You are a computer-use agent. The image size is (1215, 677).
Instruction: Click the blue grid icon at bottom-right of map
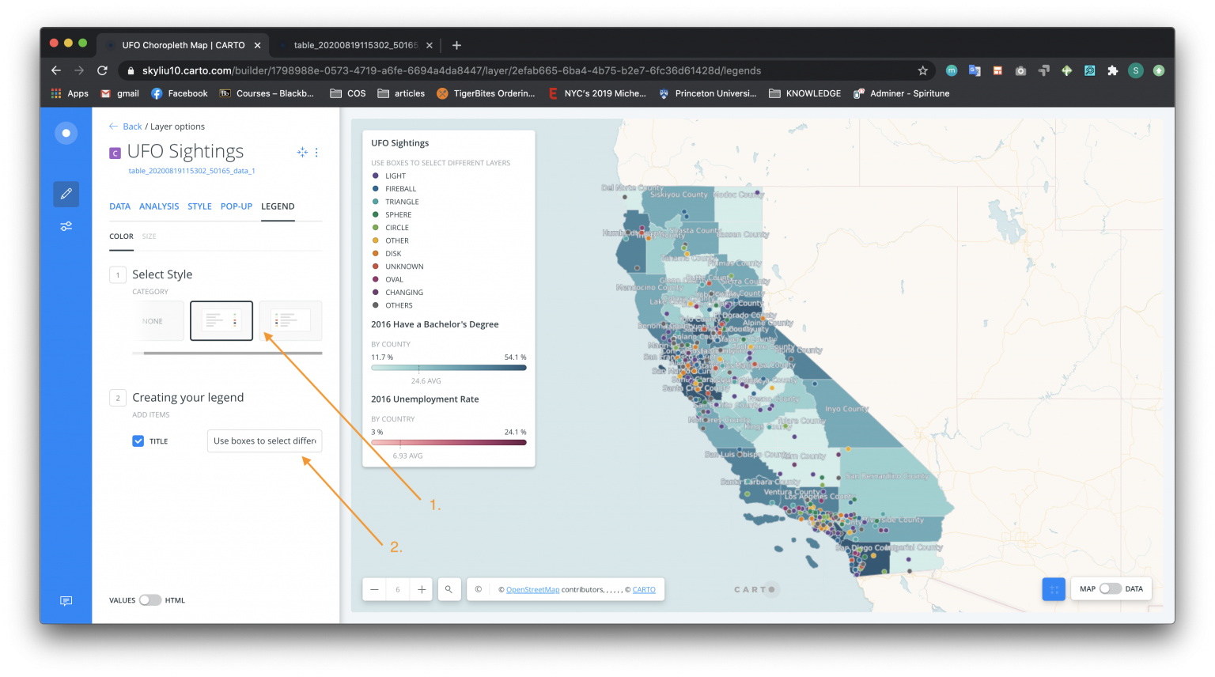click(1053, 588)
